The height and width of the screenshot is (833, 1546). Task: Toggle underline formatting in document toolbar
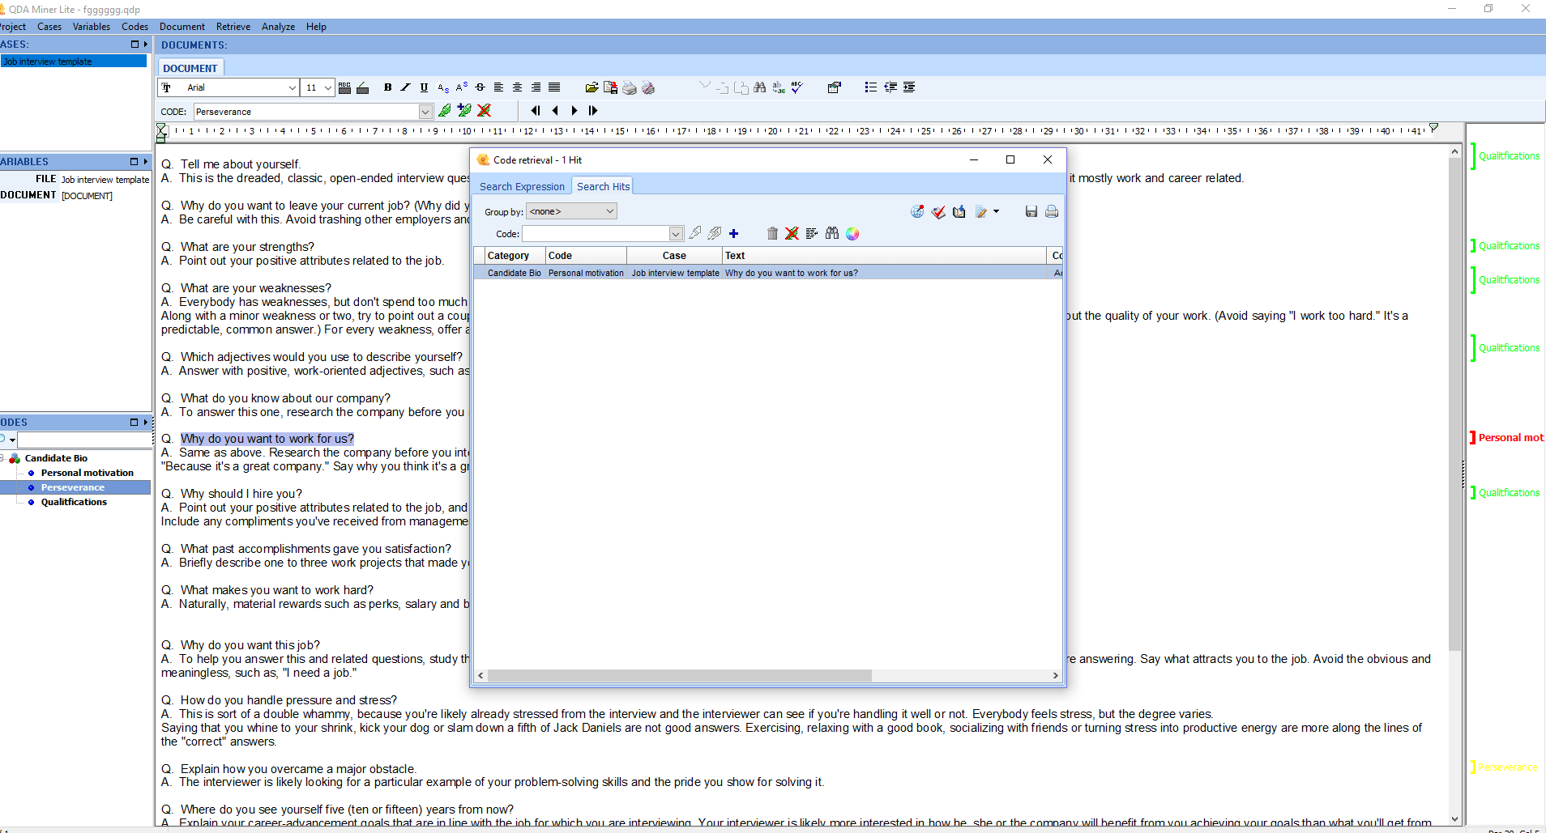tap(424, 87)
